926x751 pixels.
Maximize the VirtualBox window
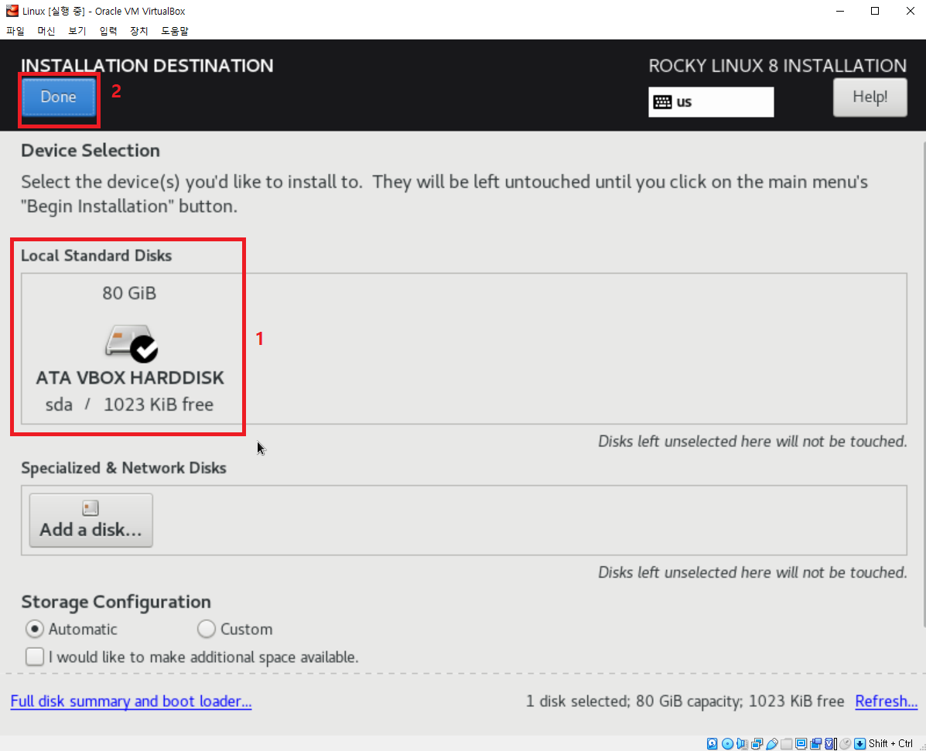875,12
